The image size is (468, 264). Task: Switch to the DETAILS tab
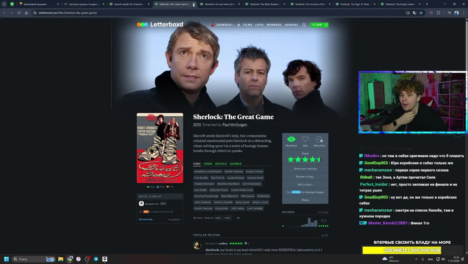[x=221, y=164]
